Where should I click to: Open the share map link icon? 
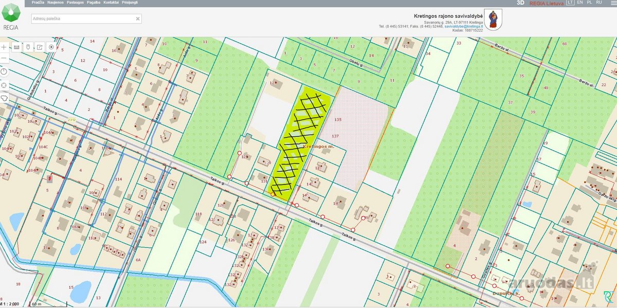40,47
